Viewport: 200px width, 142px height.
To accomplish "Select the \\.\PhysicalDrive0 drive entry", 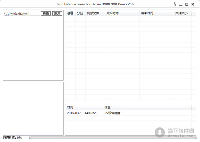I will [x=17, y=14].
